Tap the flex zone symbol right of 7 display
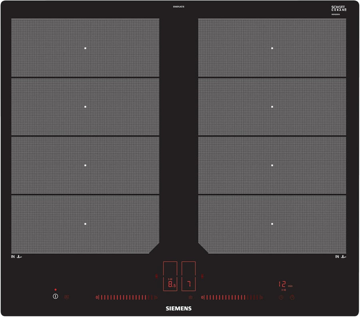The height and width of the screenshot is (317, 360). [x=203, y=276]
